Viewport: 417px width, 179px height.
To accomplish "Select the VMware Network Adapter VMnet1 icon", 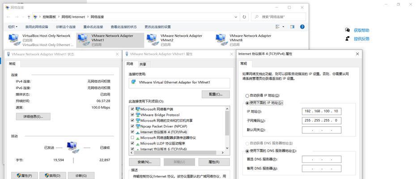I will click(x=83, y=40).
